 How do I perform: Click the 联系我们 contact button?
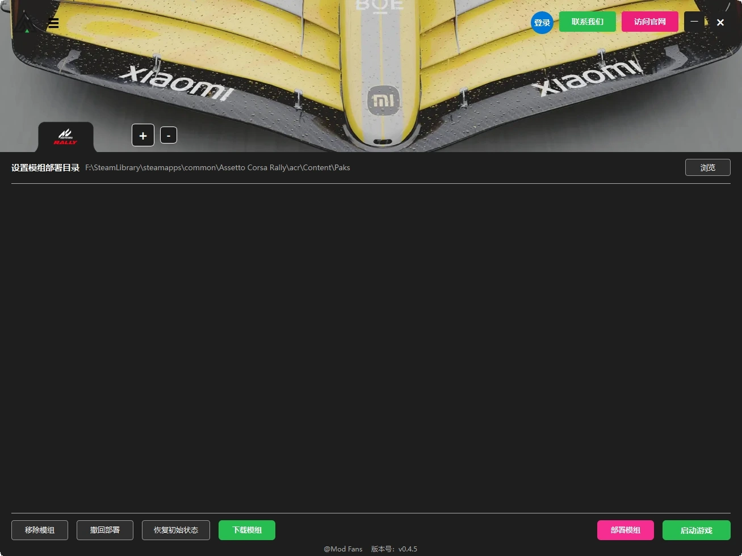(588, 22)
